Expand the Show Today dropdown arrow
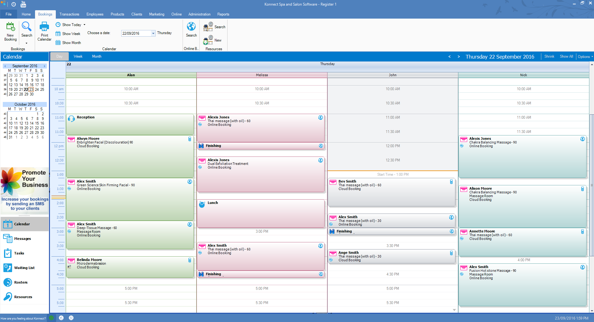Screen dimensions: 594x322 click(84, 25)
